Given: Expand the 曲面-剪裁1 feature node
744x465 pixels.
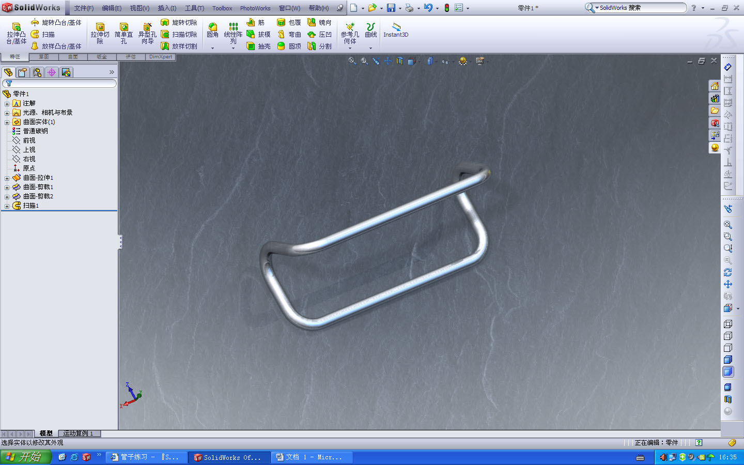Looking at the screenshot, I should (x=7, y=187).
